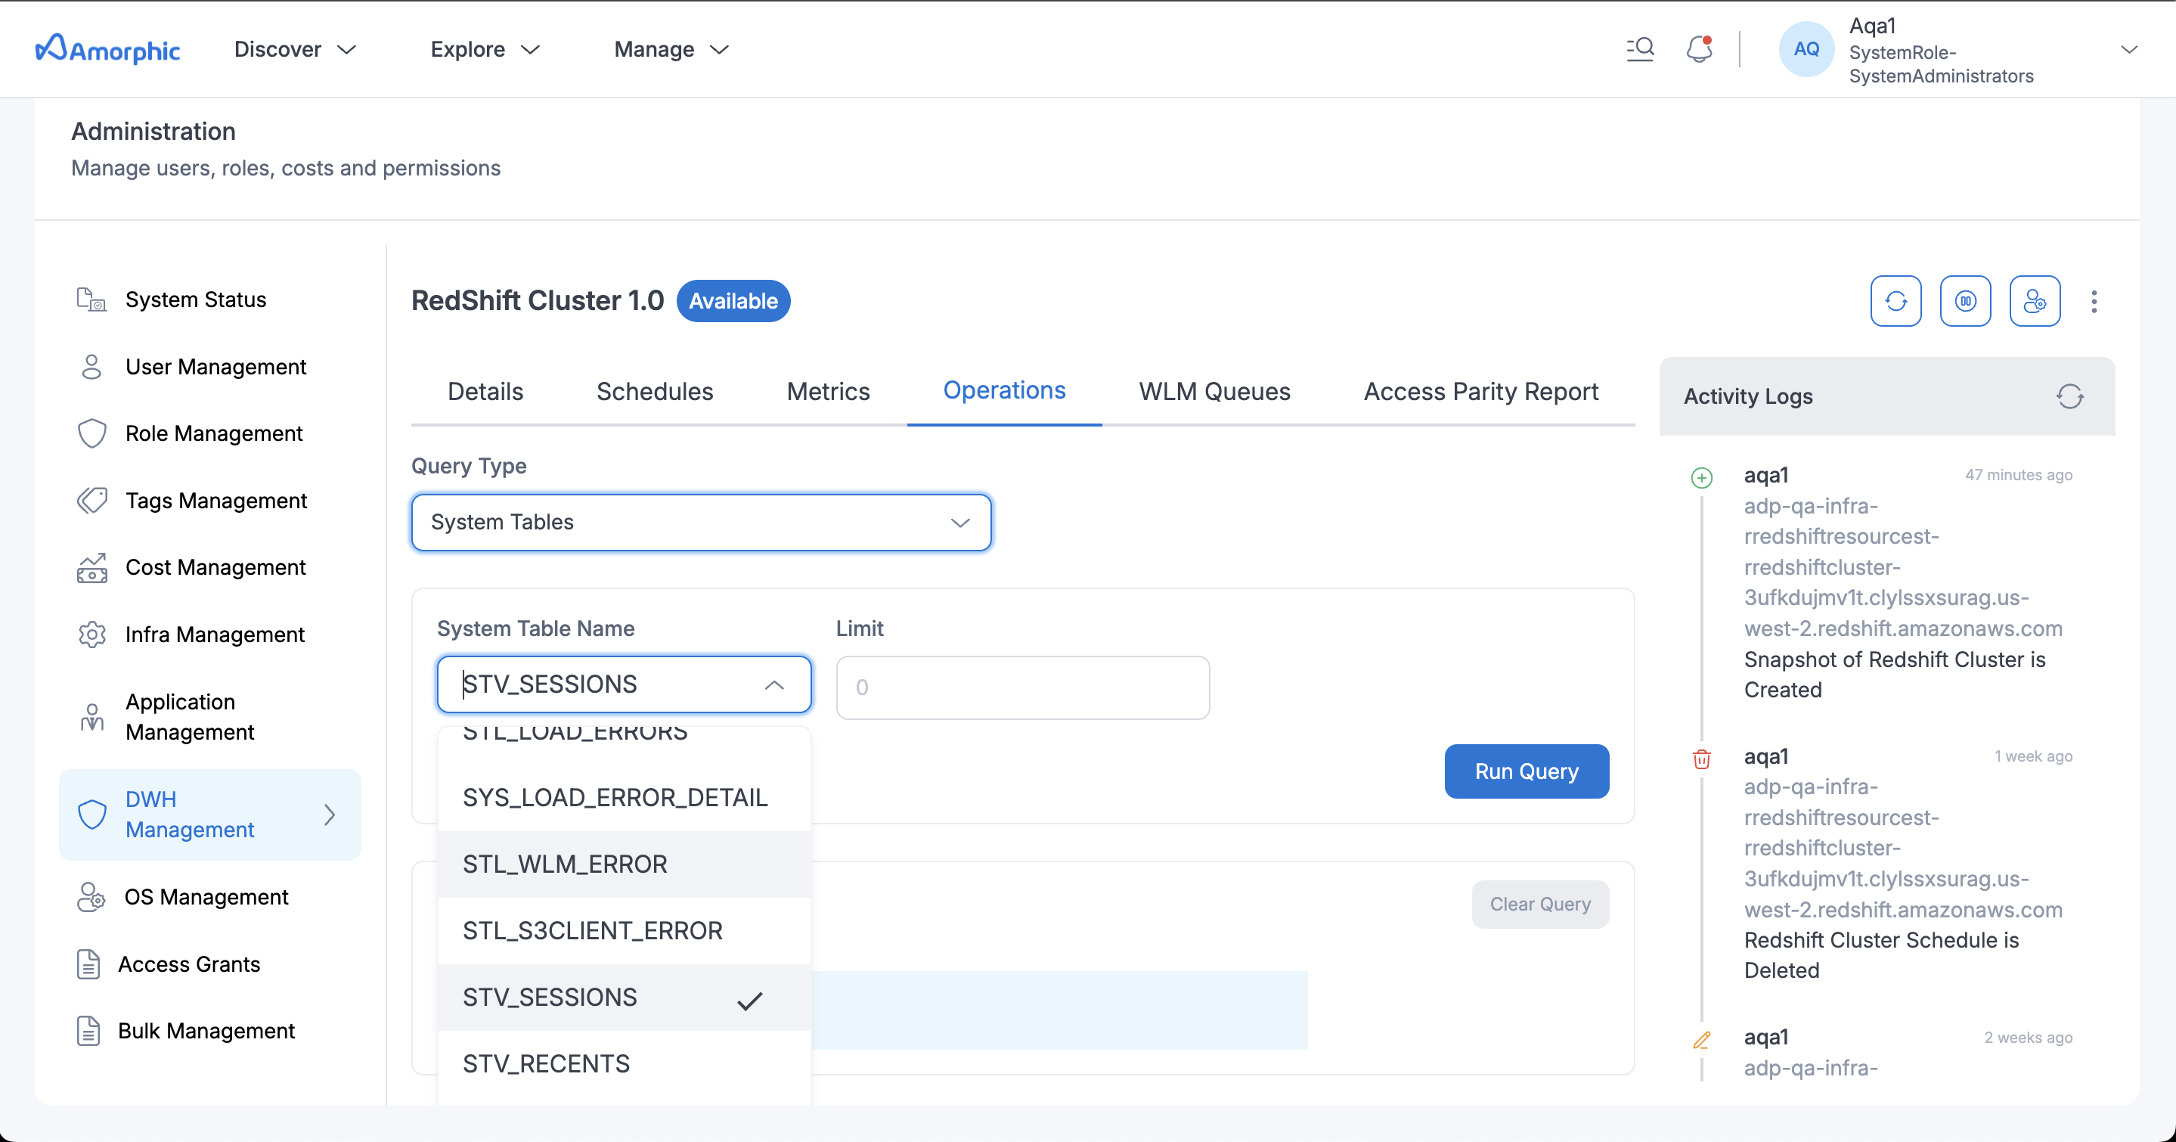The height and width of the screenshot is (1142, 2176).
Task: Click the green plus log entry icon
Action: click(1701, 477)
